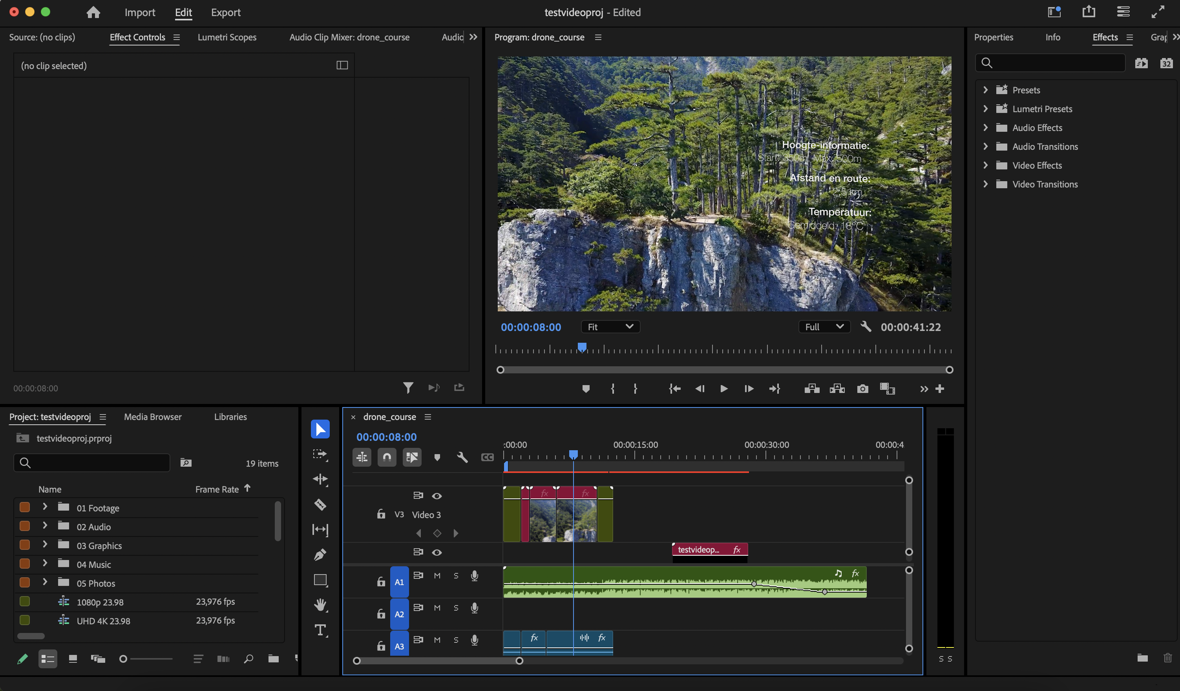Open the Libraries tab

tap(230, 417)
